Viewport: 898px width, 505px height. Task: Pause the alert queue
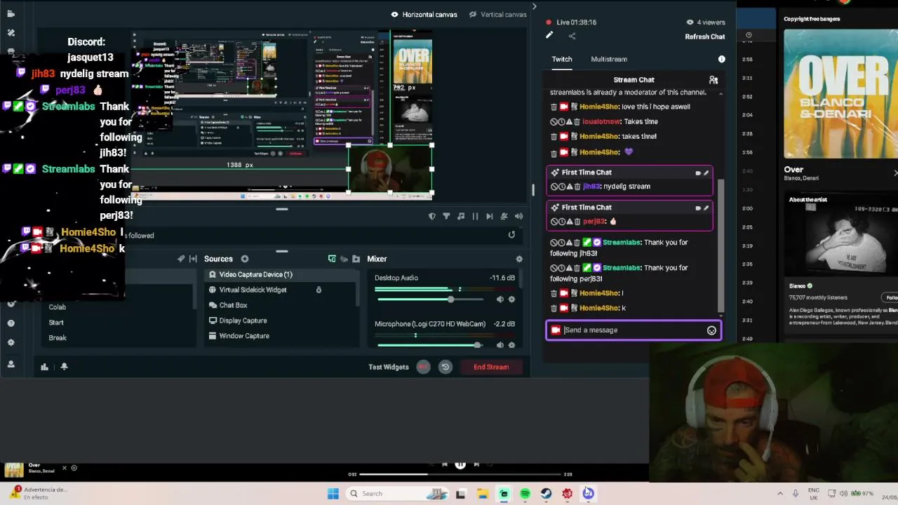pos(475,216)
